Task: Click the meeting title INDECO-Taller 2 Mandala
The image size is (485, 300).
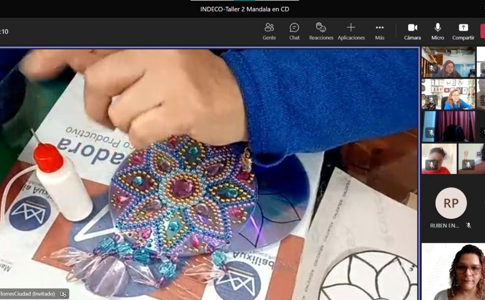Action: pyautogui.click(x=245, y=9)
